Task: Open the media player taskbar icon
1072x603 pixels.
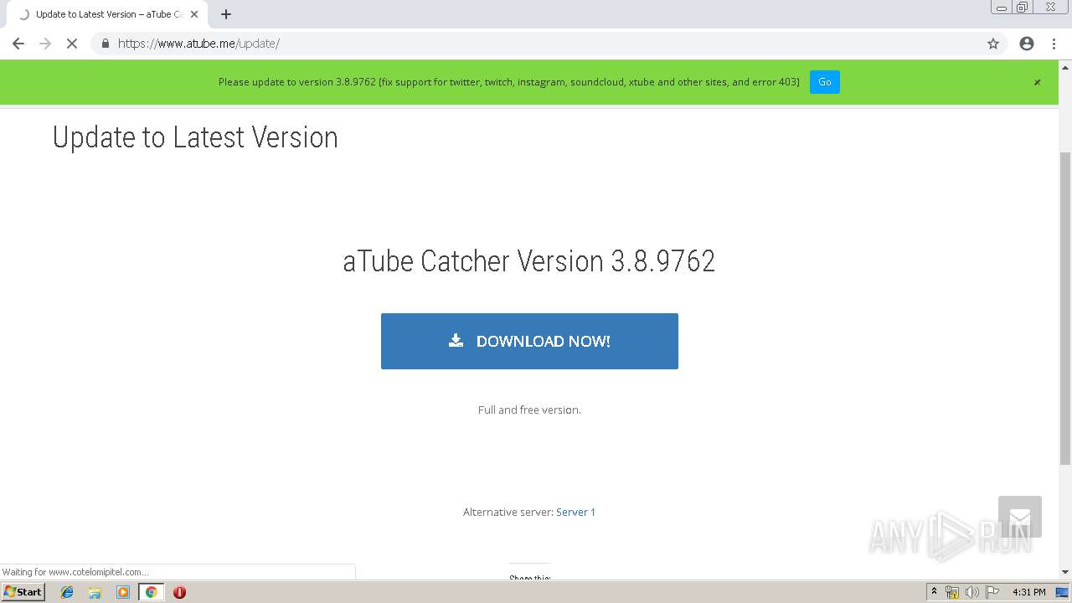Action: tap(123, 592)
